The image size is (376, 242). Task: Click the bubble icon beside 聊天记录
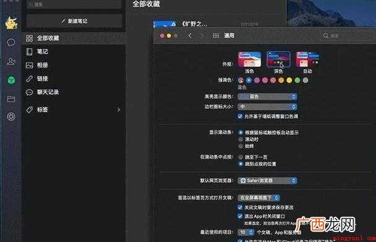(29, 92)
